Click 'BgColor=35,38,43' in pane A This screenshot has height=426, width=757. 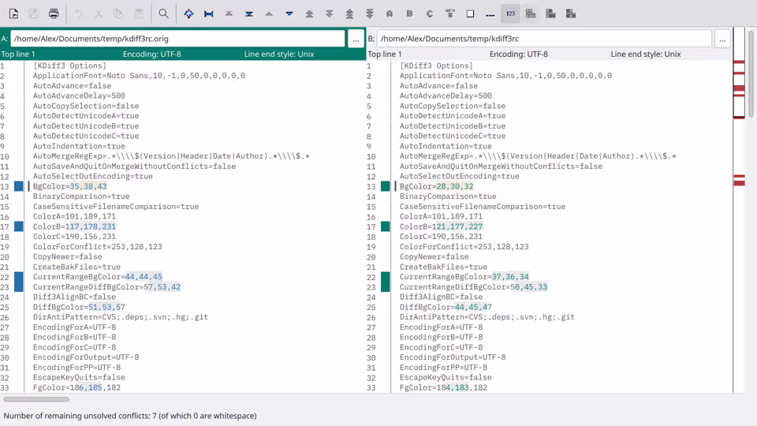click(x=70, y=186)
